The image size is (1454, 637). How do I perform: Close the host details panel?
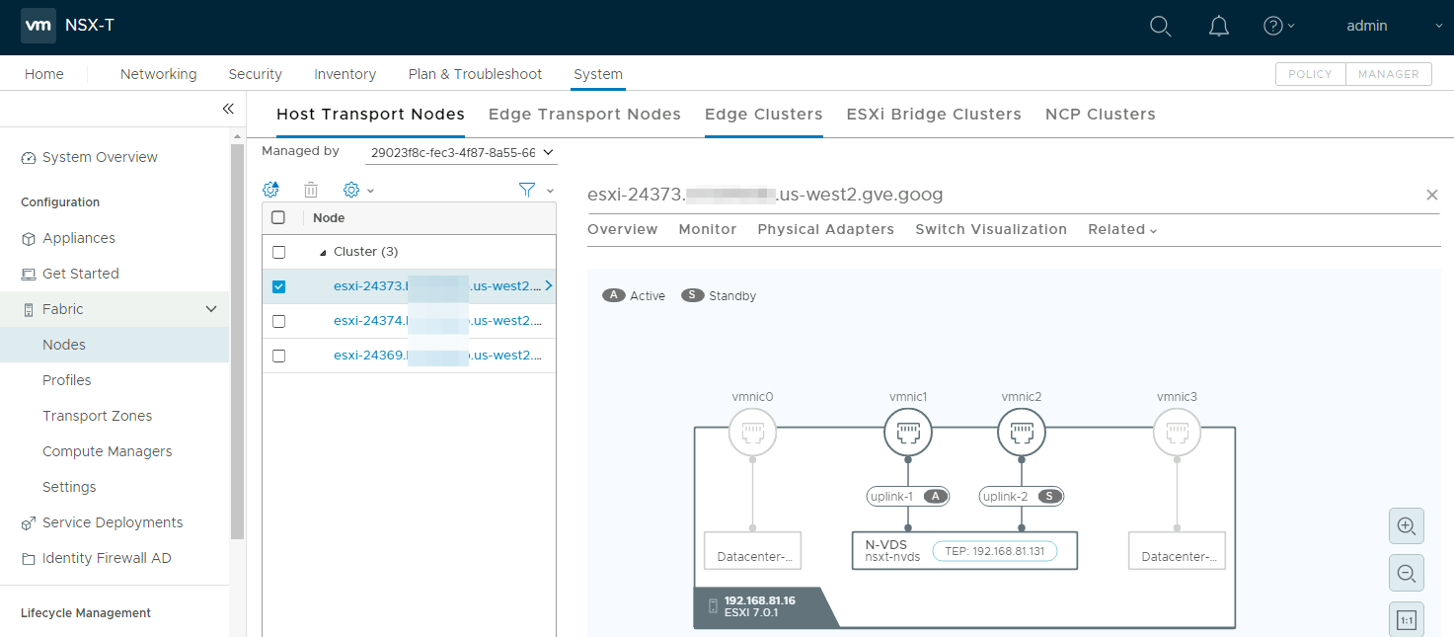1432,195
